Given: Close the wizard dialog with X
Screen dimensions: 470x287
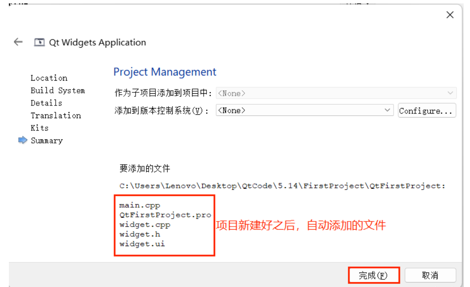Looking at the screenshot, I should (x=450, y=15).
